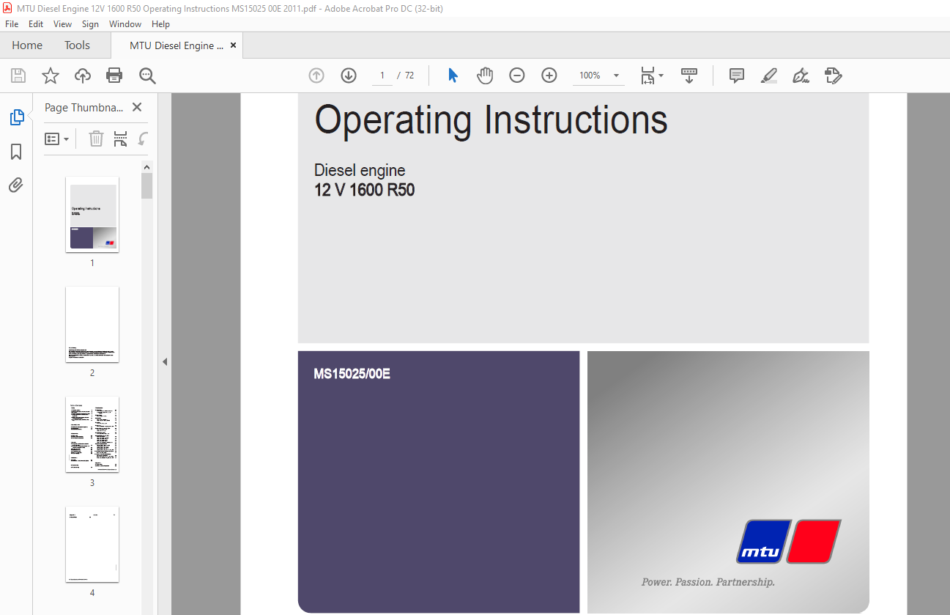950x615 pixels.
Task: Select the highlight text tool
Action: 768,76
